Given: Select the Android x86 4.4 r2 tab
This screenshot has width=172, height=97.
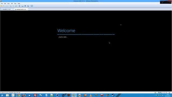Looking at the screenshot, I should (21, 9).
